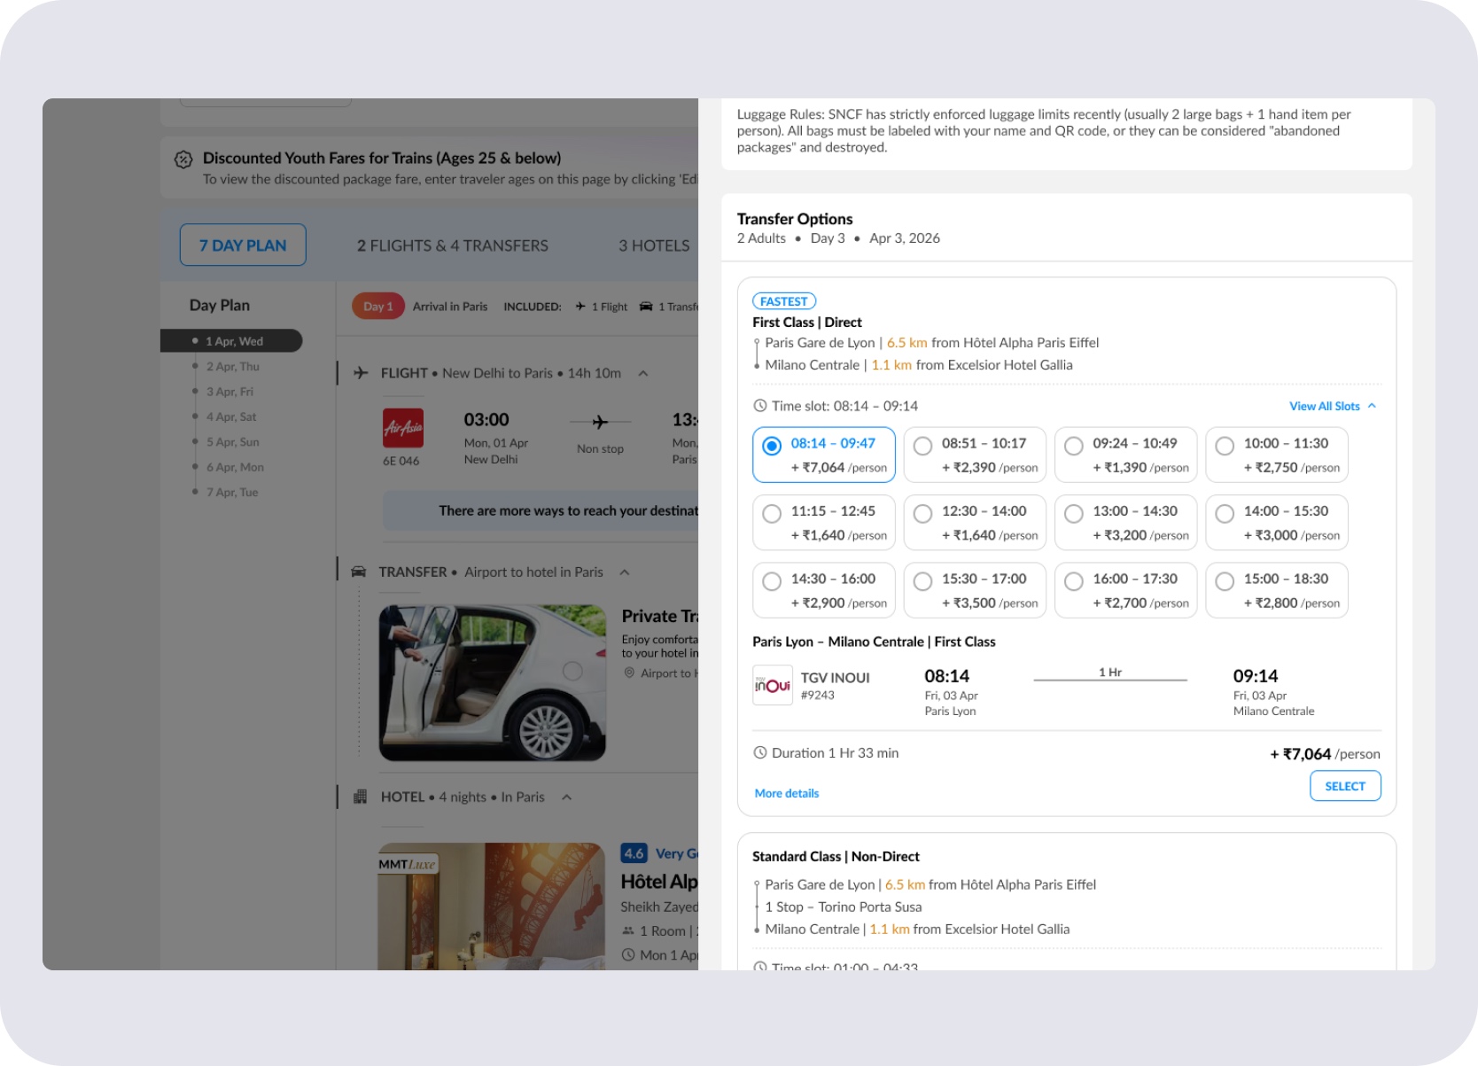The height and width of the screenshot is (1066, 1478).
Task: Go to 4 Apr, Sat in Day Plan
Action: 231,416
